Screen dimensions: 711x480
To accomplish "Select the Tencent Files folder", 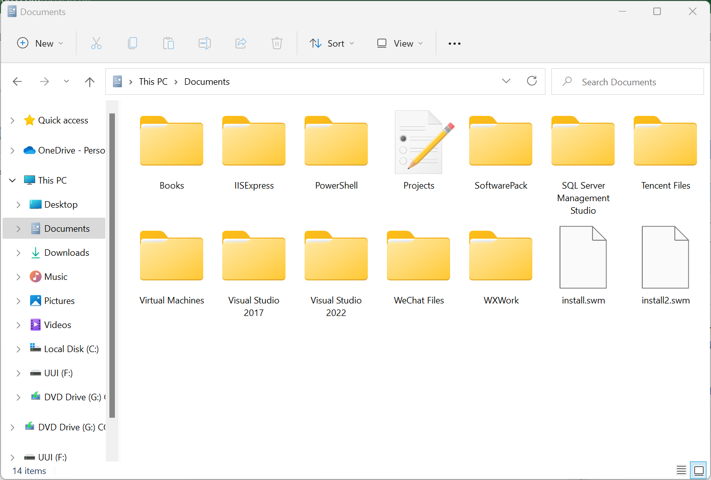I will tap(665, 153).
